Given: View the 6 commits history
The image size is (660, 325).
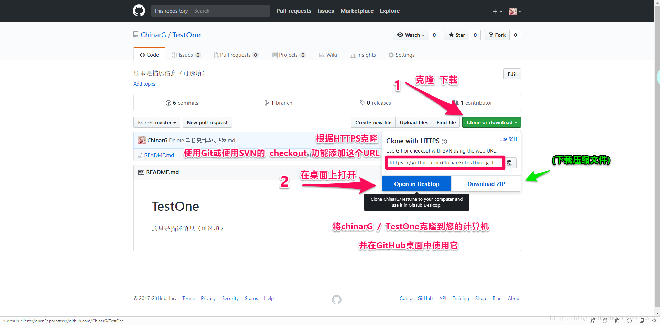Looking at the screenshot, I should click(x=182, y=103).
